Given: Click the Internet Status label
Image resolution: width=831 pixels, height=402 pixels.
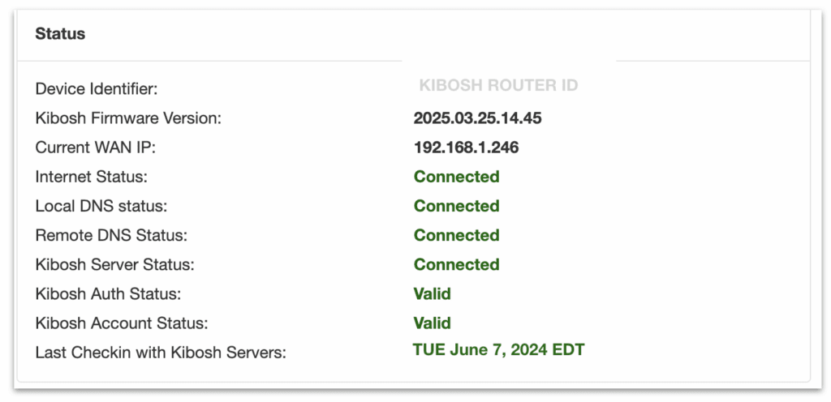Looking at the screenshot, I should 91,177.
